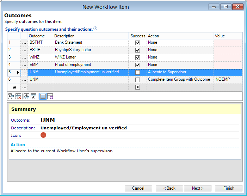Click the empty Description cell of row 6
Viewport: 247px width, 196px height.
91,80
